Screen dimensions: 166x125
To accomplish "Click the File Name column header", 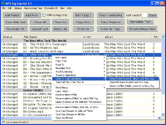I will click(52, 37).
